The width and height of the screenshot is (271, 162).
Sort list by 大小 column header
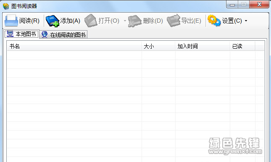tap(158, 46)
